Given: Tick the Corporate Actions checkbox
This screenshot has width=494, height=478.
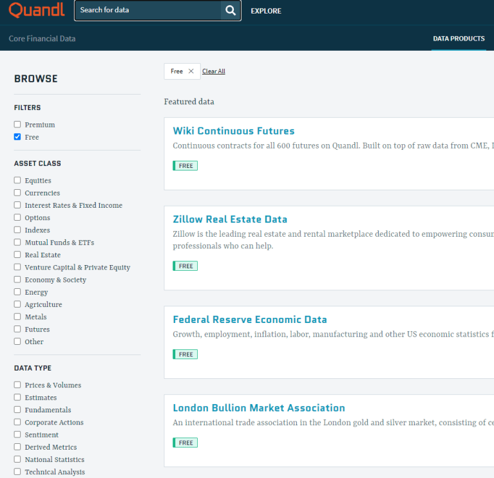Looking at the screenshot, I should tap(17, 422).
